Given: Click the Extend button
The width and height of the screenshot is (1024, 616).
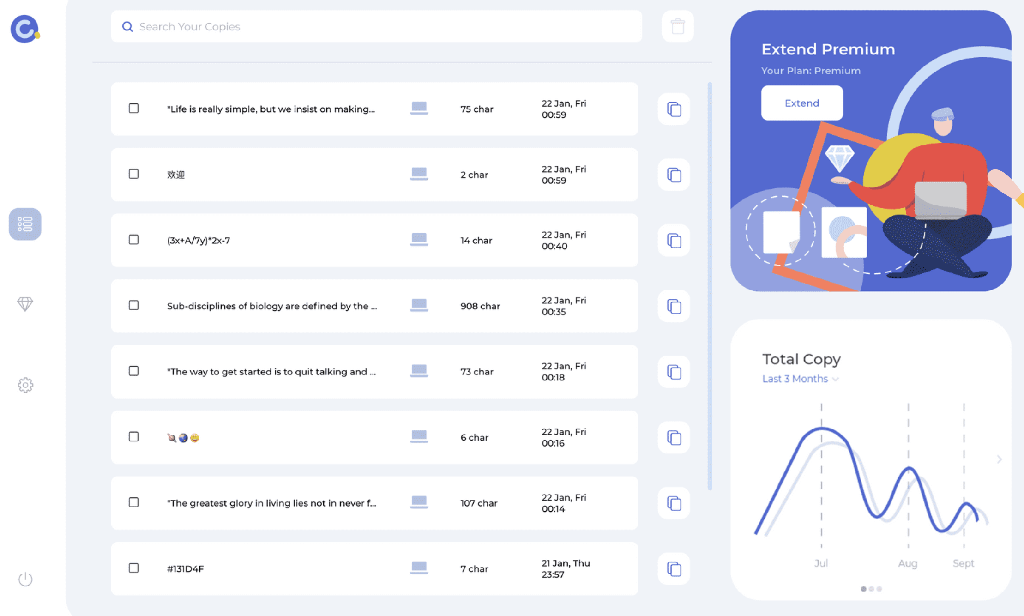Looking at the screenshot, I should (x=801, y=103).
